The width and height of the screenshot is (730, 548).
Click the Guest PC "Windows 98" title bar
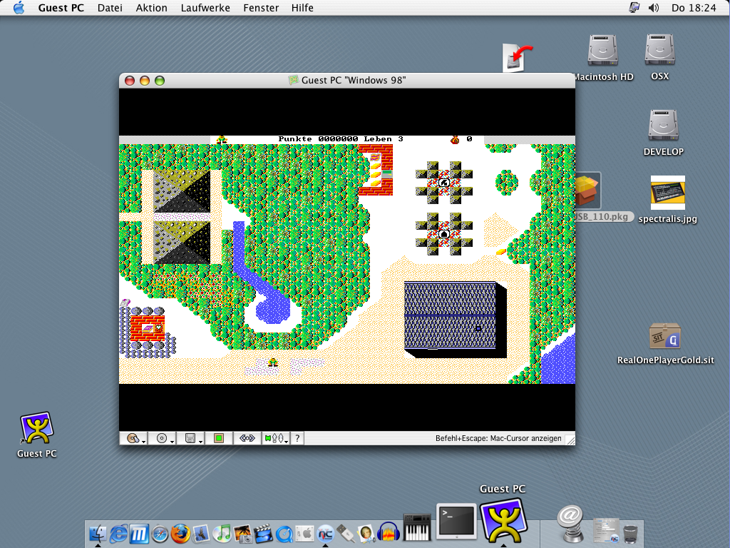(347, 80)
